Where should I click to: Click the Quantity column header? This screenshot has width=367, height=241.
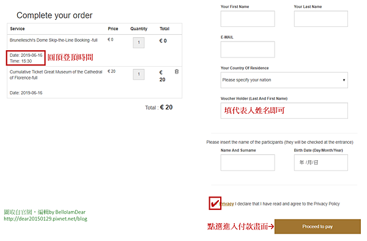coord(139,29)
